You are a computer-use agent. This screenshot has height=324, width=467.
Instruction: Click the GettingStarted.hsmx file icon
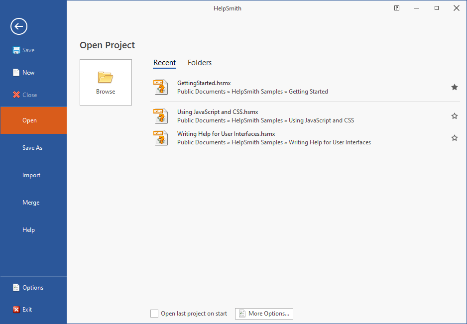tap(161, 87)
